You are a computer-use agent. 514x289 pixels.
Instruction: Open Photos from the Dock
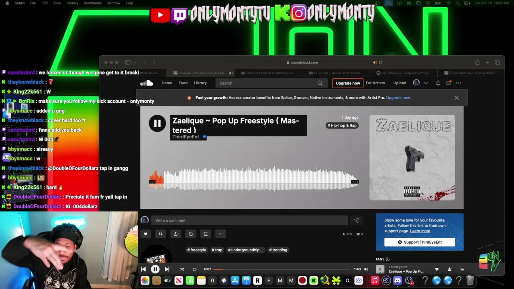[x=145, y=281]
